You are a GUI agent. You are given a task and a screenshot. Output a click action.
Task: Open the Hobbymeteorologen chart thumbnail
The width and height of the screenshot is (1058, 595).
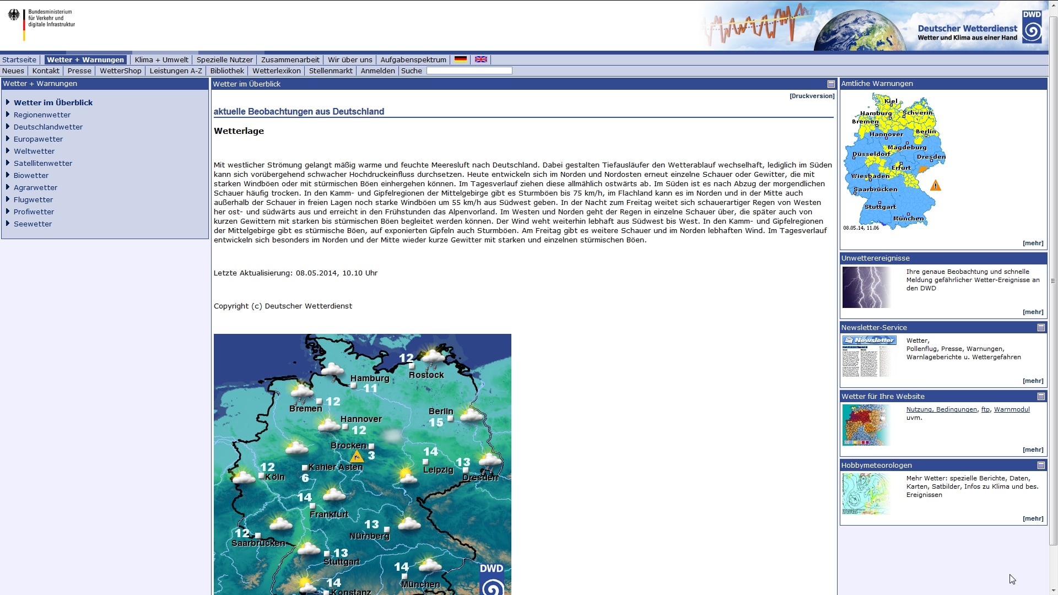pos(867,494)
